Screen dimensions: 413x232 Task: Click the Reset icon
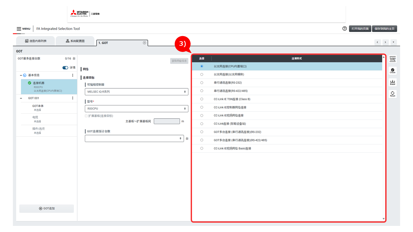point(392,94)
